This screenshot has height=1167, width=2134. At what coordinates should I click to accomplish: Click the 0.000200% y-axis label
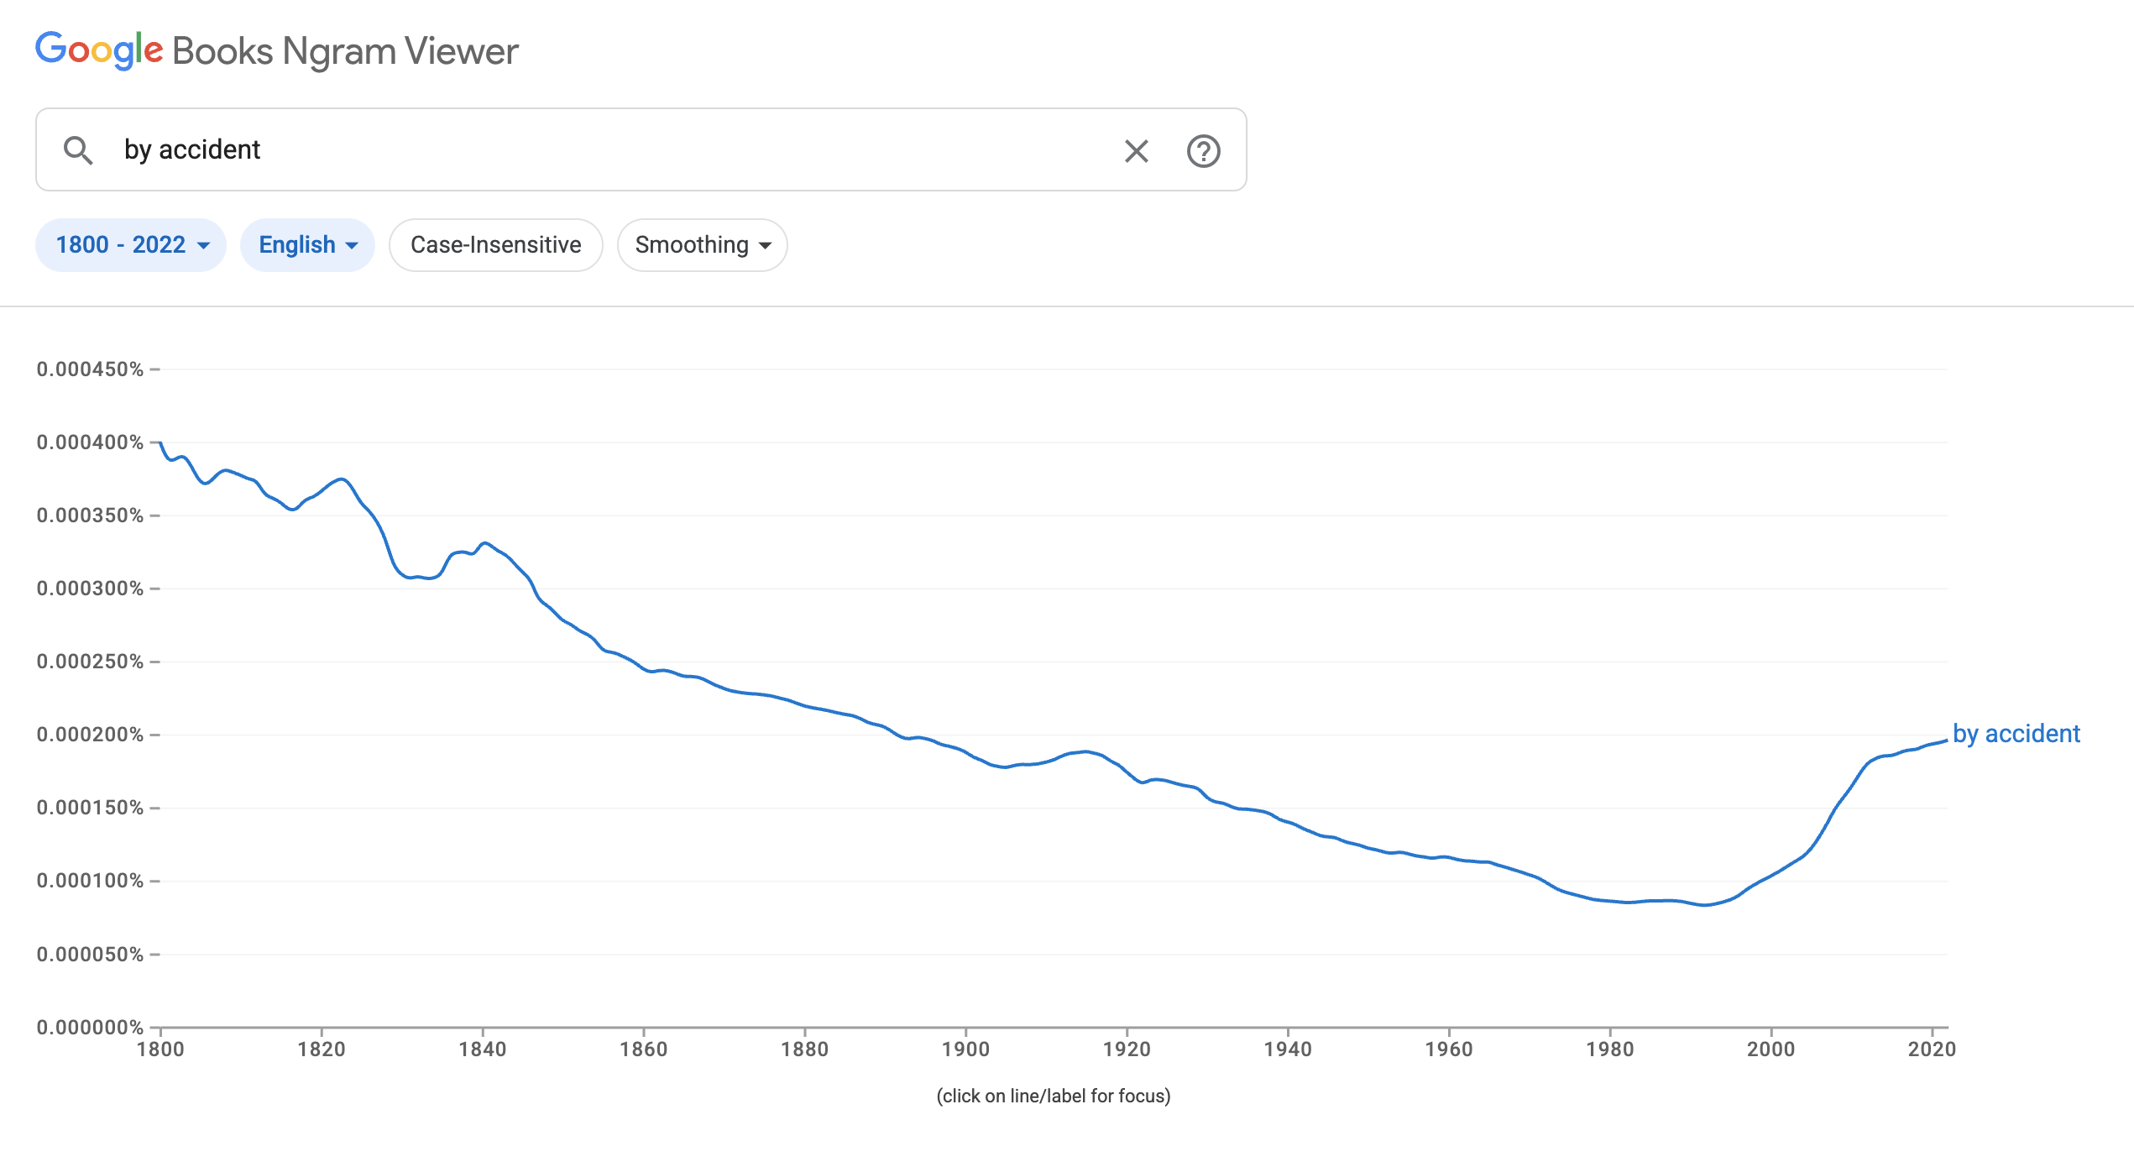[x=90, y=733]
